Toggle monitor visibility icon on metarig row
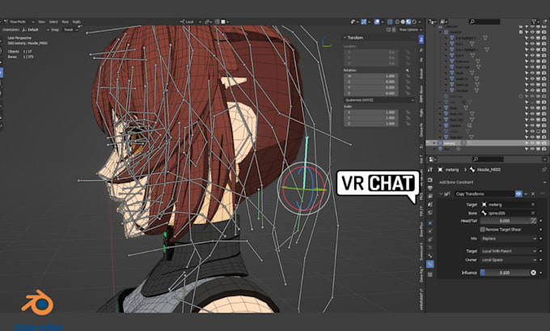This screenshot has height=331, width=550. (538, 143)
